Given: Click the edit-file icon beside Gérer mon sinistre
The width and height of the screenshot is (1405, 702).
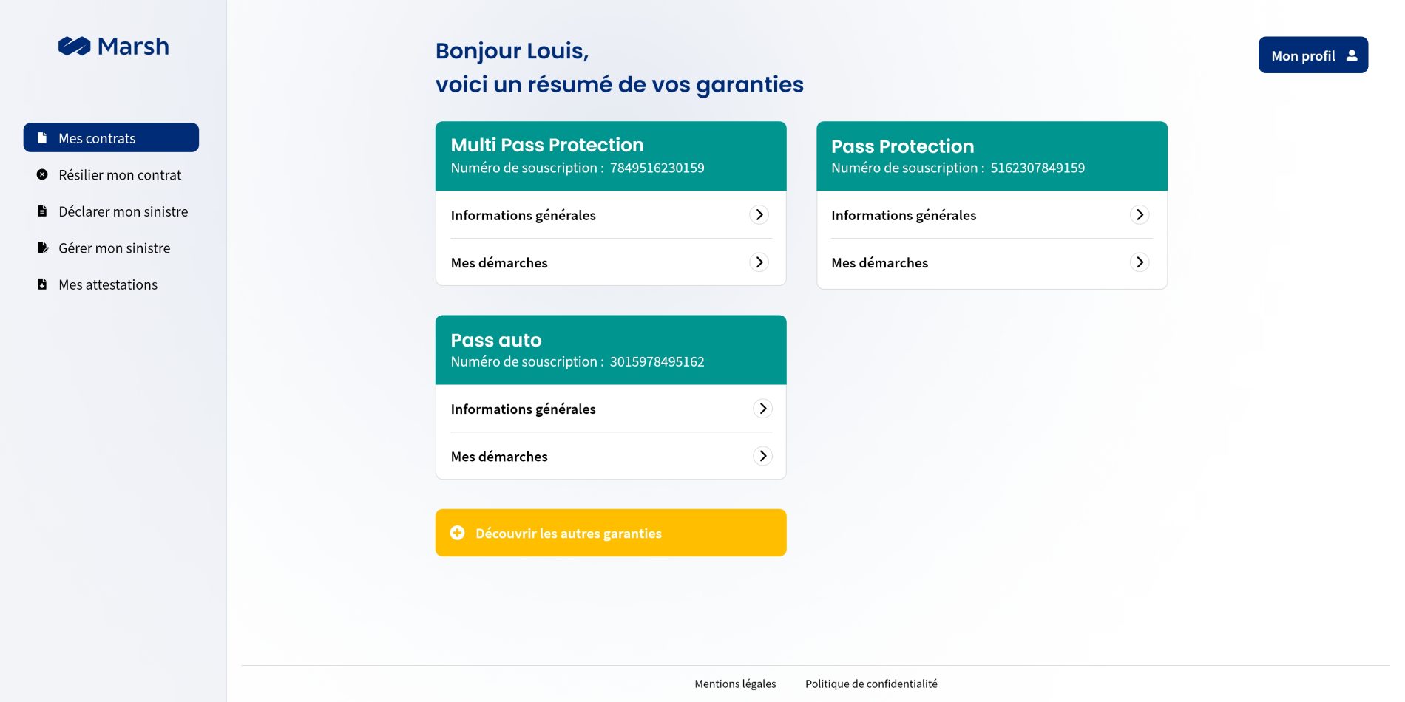Looking at the screenshot, I should pos(43,248).
